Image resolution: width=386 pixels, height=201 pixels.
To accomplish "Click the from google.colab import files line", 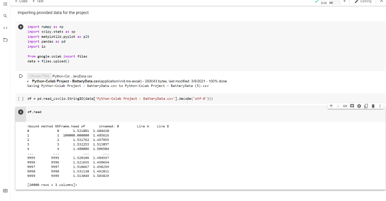I will click(x=57, y=56).
